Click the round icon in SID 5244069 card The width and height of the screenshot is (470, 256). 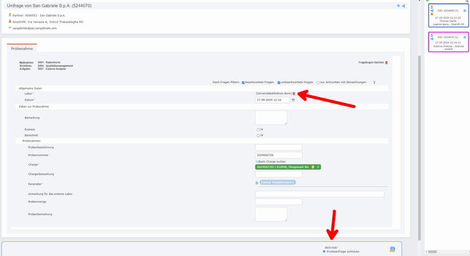click(465, 10)
